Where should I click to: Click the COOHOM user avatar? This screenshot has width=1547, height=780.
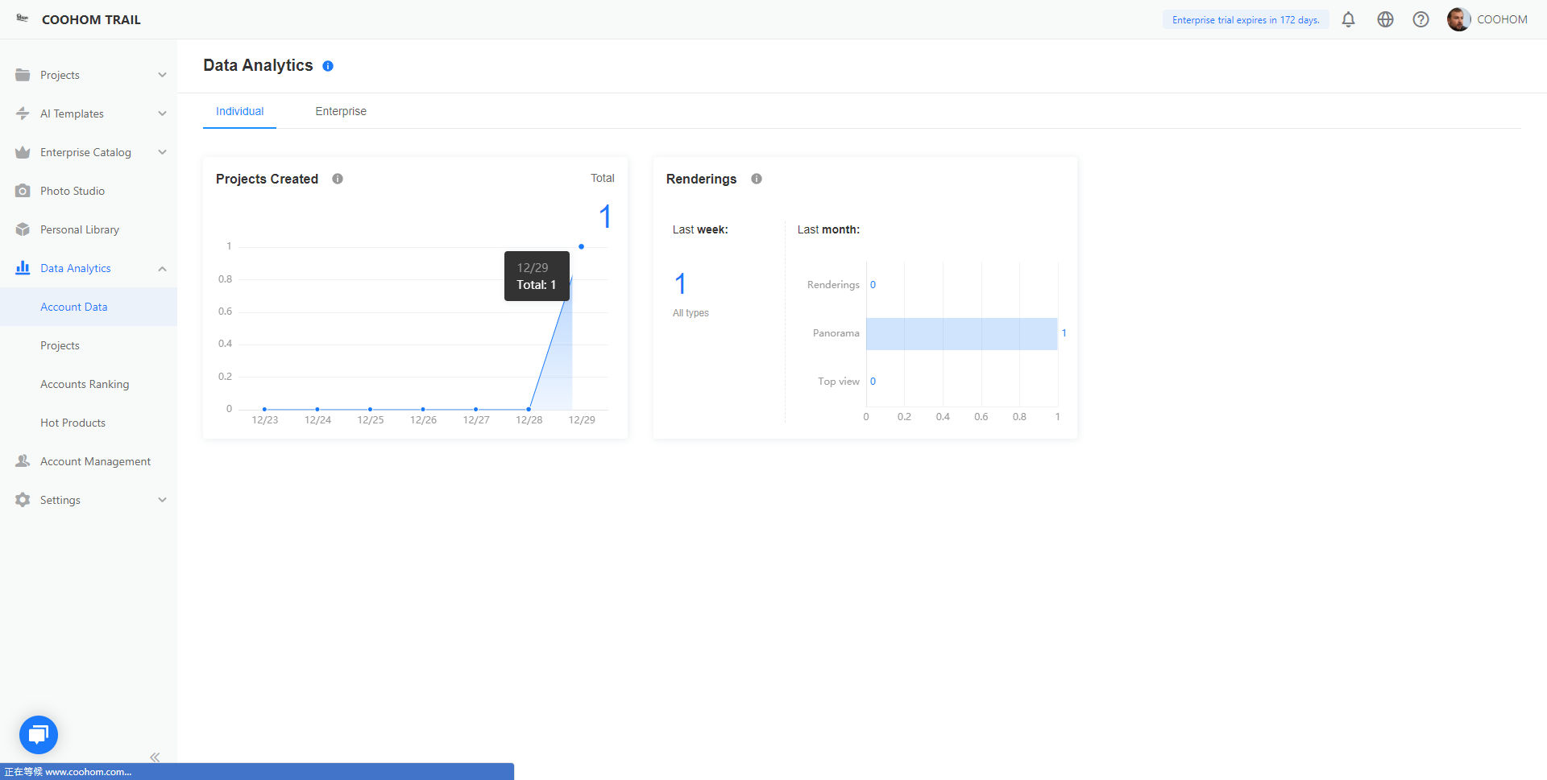(x=1458, y=19)
